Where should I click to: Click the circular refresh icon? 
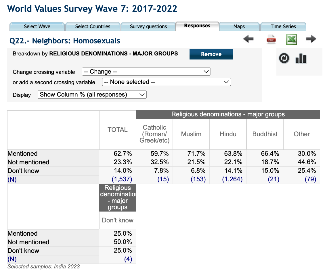[x=284, y=58]
